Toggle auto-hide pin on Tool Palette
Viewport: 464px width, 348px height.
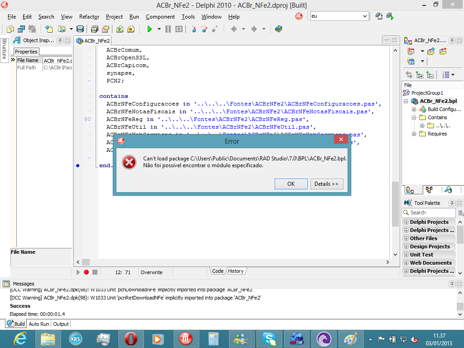point(452,203)
